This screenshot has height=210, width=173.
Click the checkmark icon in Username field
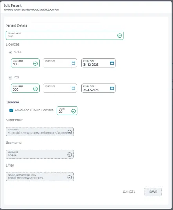(70, 155)
